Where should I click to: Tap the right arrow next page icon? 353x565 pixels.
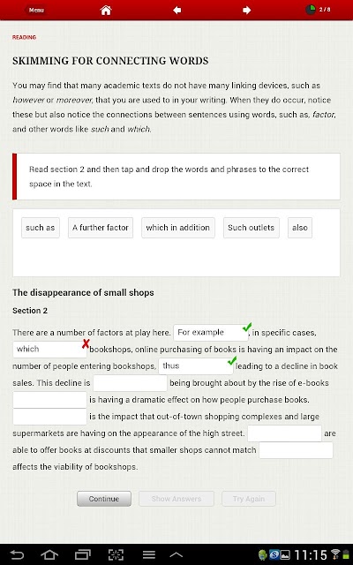point(247,10)
